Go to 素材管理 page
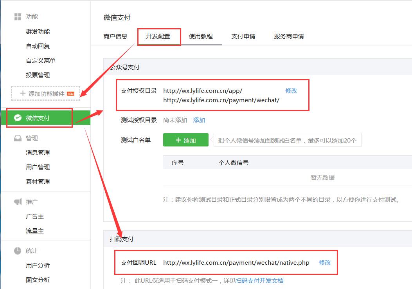This screenshot has width=412, height=289. coord(38,181)
